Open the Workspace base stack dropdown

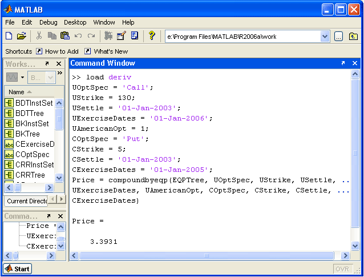tap(42, 77)
